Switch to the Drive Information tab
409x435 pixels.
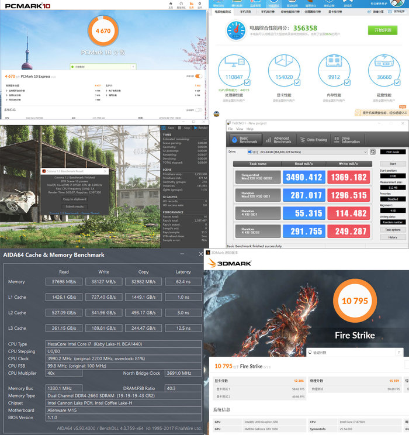click(x=348, y=140)
